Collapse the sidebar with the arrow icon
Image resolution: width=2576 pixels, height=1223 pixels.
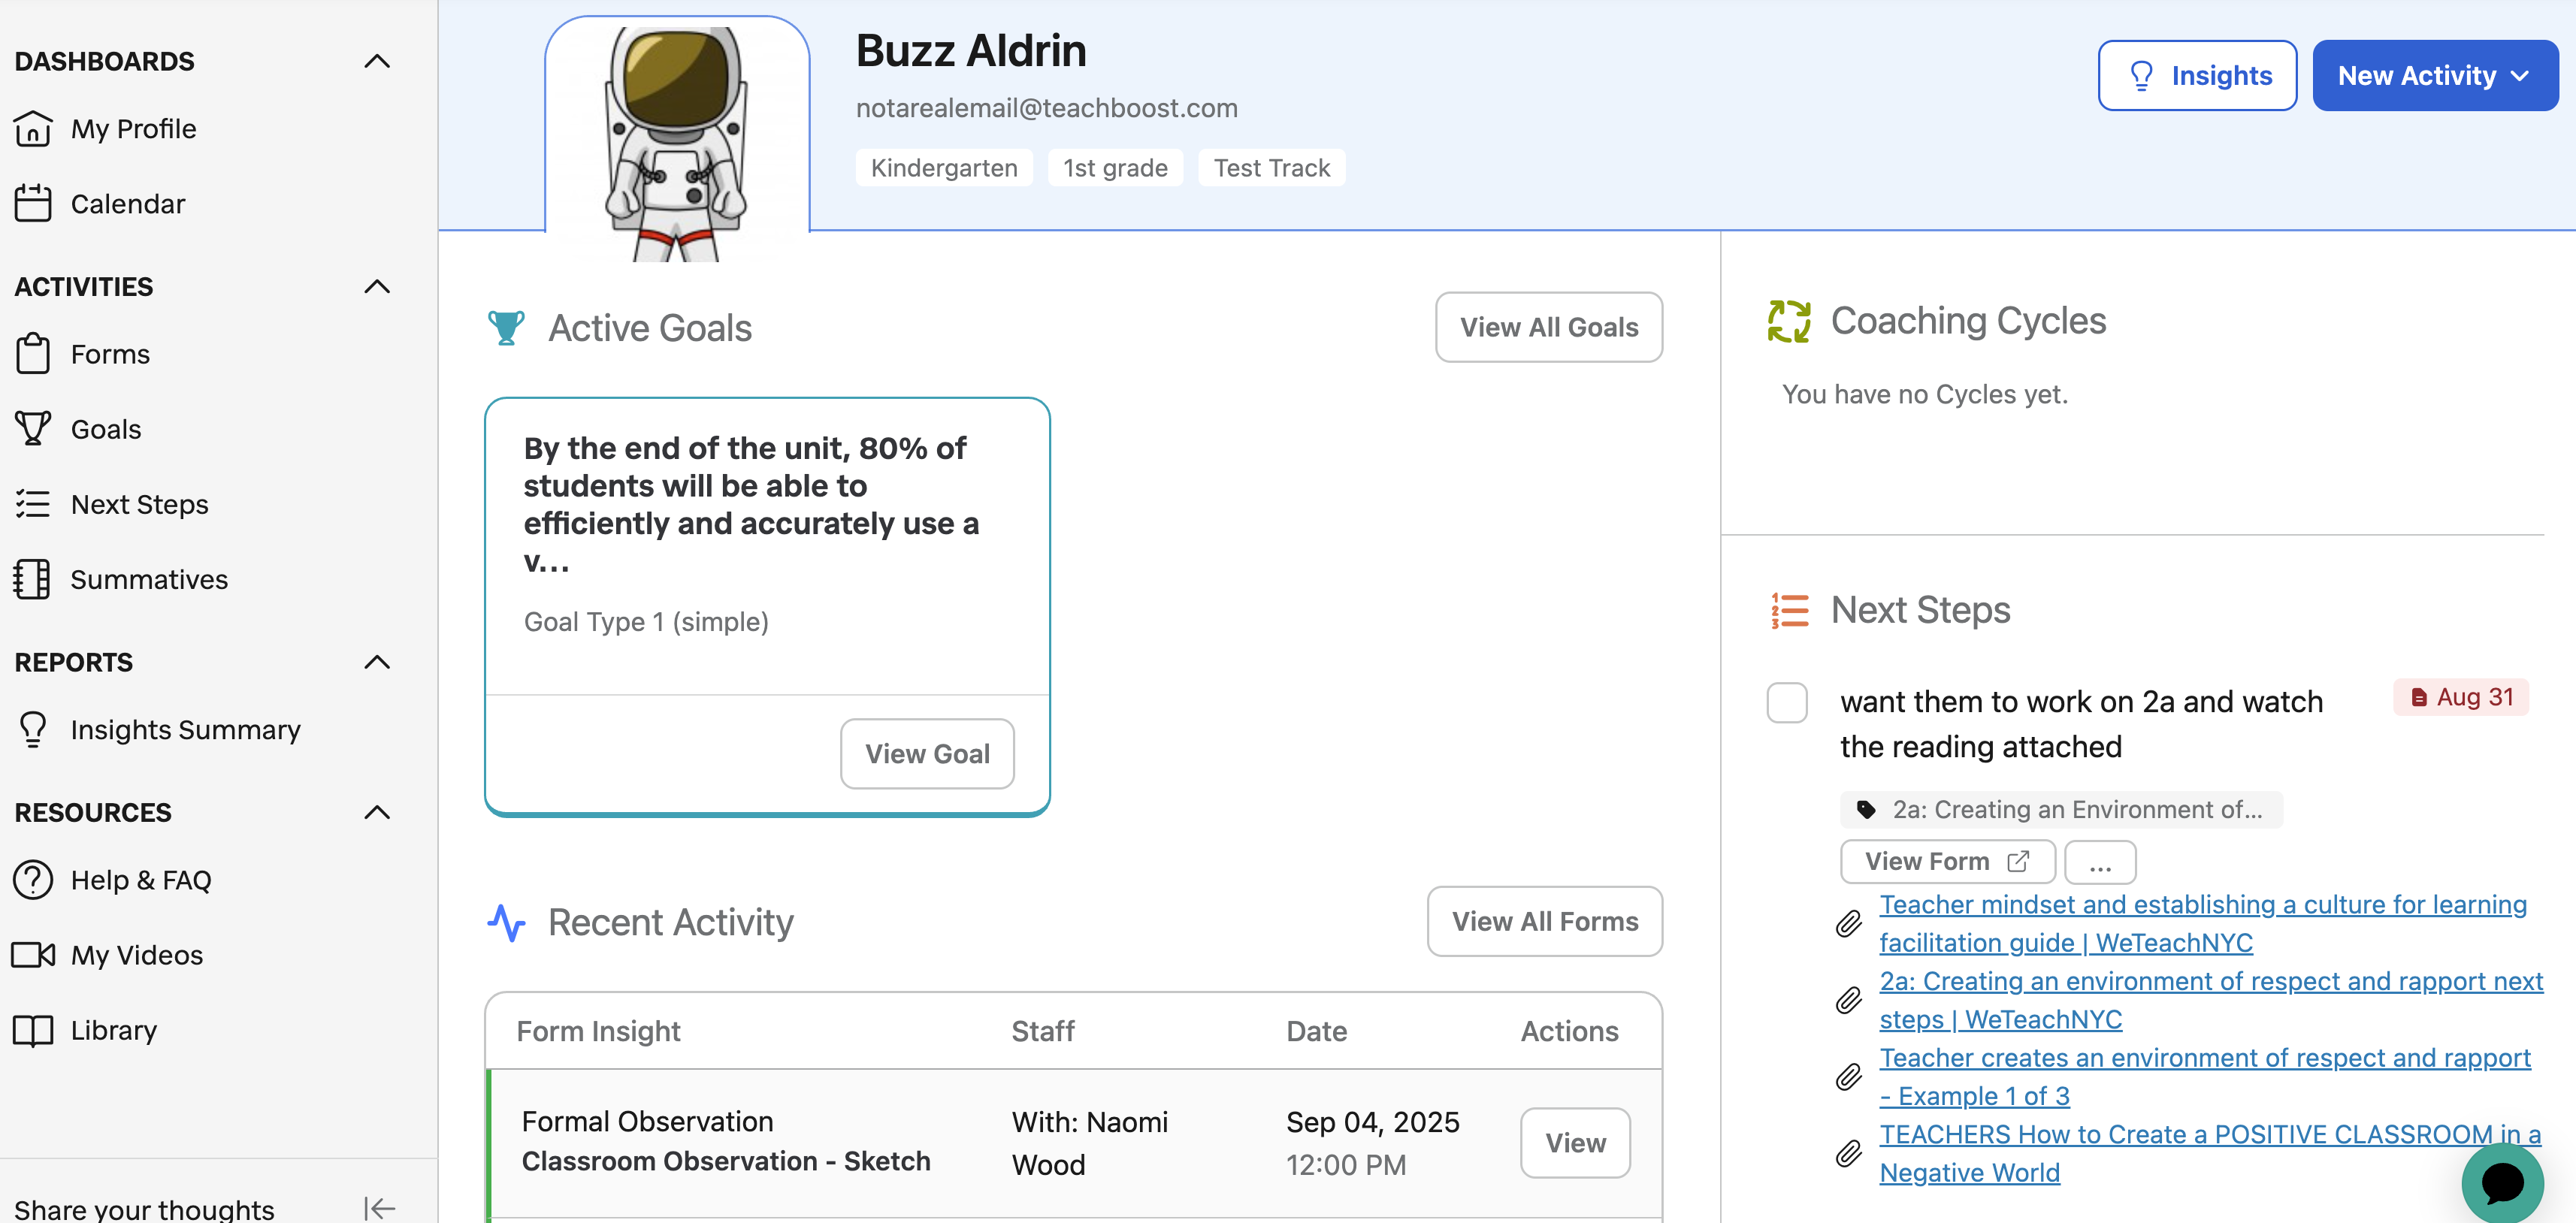tap(380, 1208)
